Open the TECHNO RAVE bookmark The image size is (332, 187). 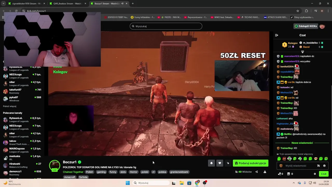pyautogui.click(x=248, y=17)
